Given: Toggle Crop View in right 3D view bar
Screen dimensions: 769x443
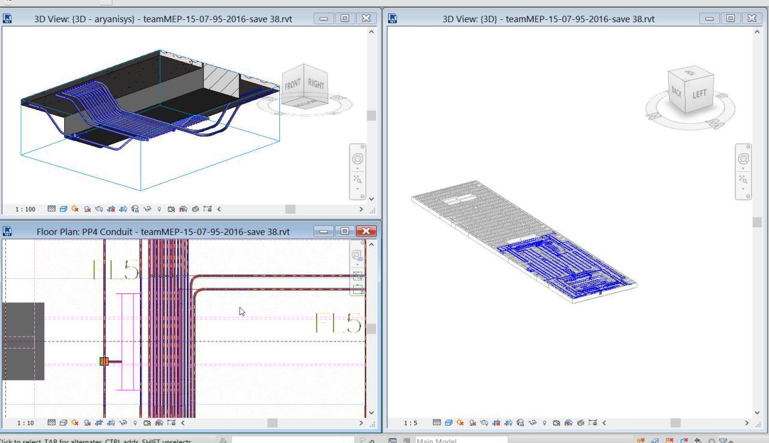Looking at the screenshot, I should 496,423.
